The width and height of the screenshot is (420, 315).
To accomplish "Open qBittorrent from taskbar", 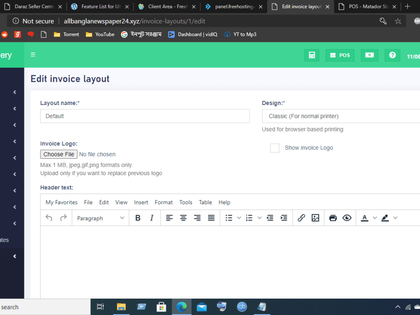I will tap(241, 307).
